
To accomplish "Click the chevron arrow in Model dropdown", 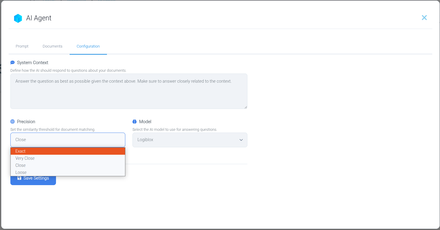I will 241,140.
